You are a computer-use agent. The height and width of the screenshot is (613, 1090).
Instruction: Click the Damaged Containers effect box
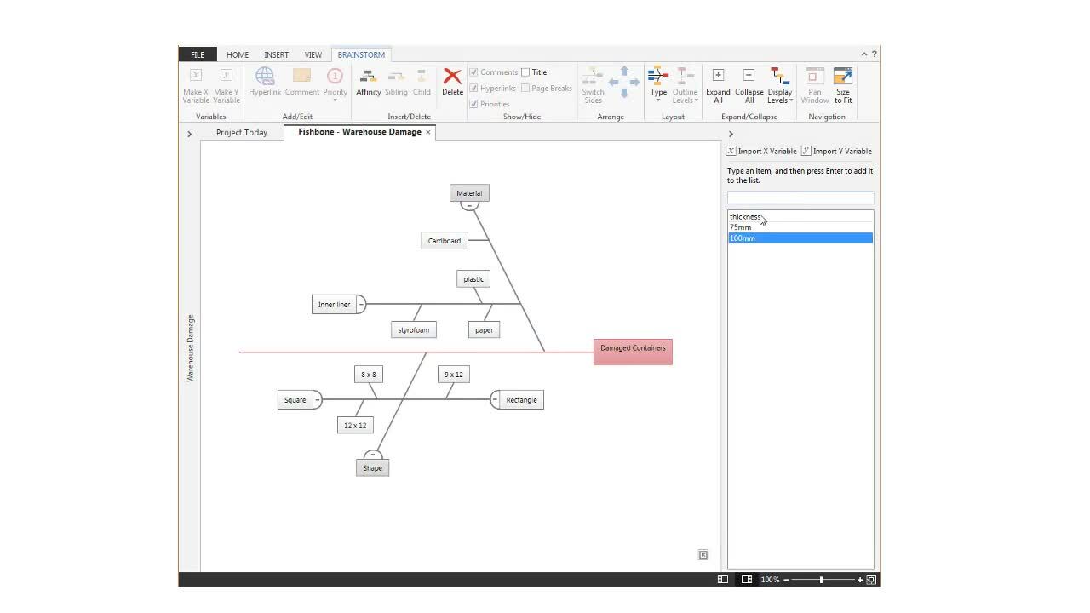pyautogui.click(x=633, y=352)
